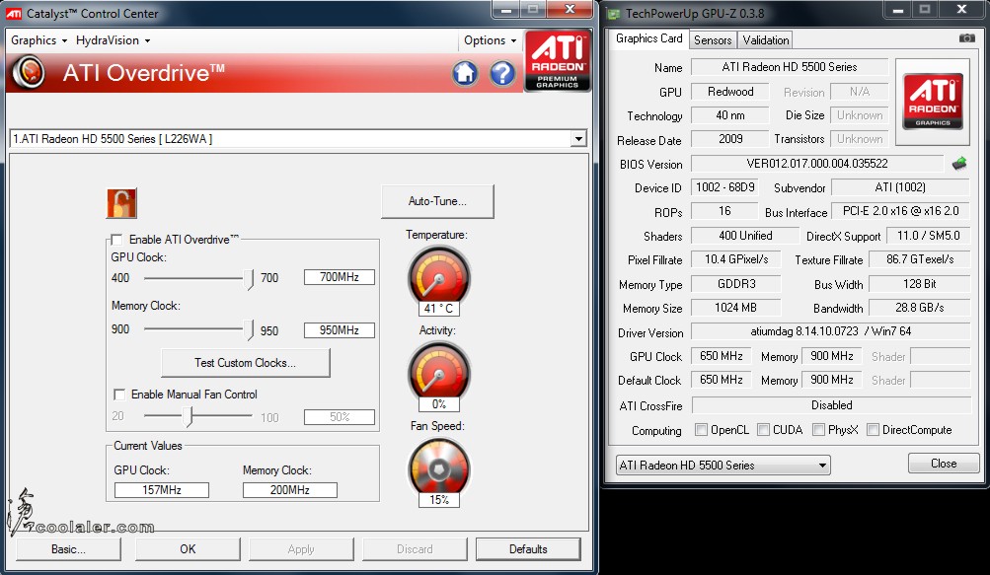
Task: Click the 50% fan speed field
Action: 340,417
